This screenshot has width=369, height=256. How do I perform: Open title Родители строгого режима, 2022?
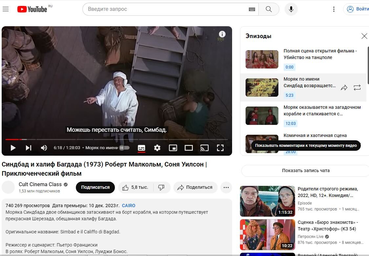pos(328,192)
